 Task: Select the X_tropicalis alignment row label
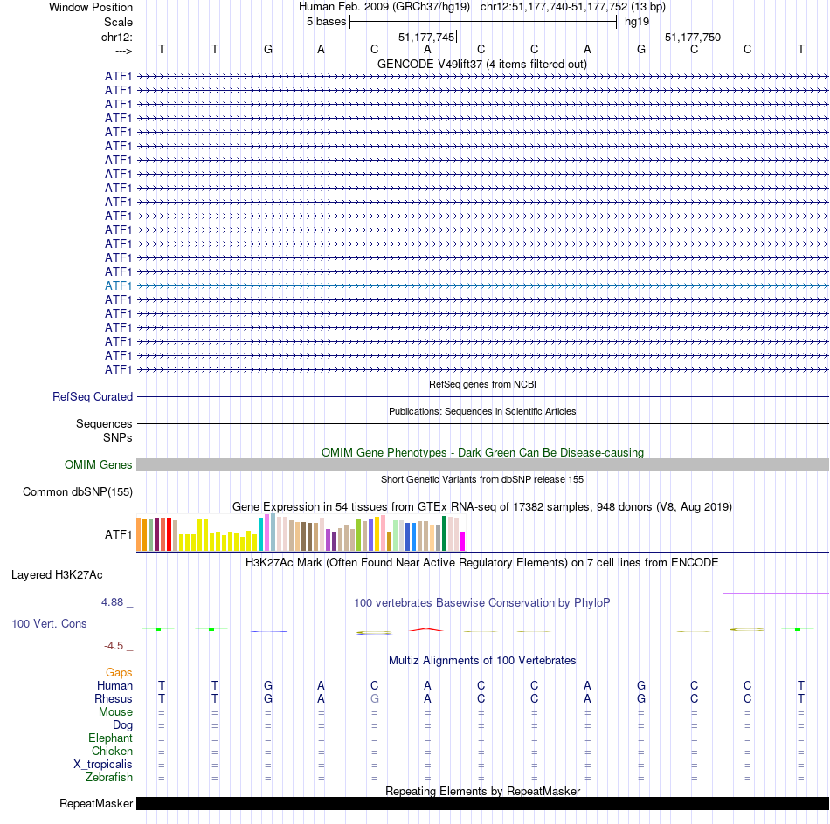click(103, 765)
